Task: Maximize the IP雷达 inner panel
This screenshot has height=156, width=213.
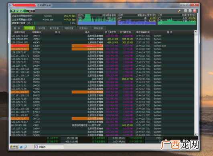Action: point(190,11)
